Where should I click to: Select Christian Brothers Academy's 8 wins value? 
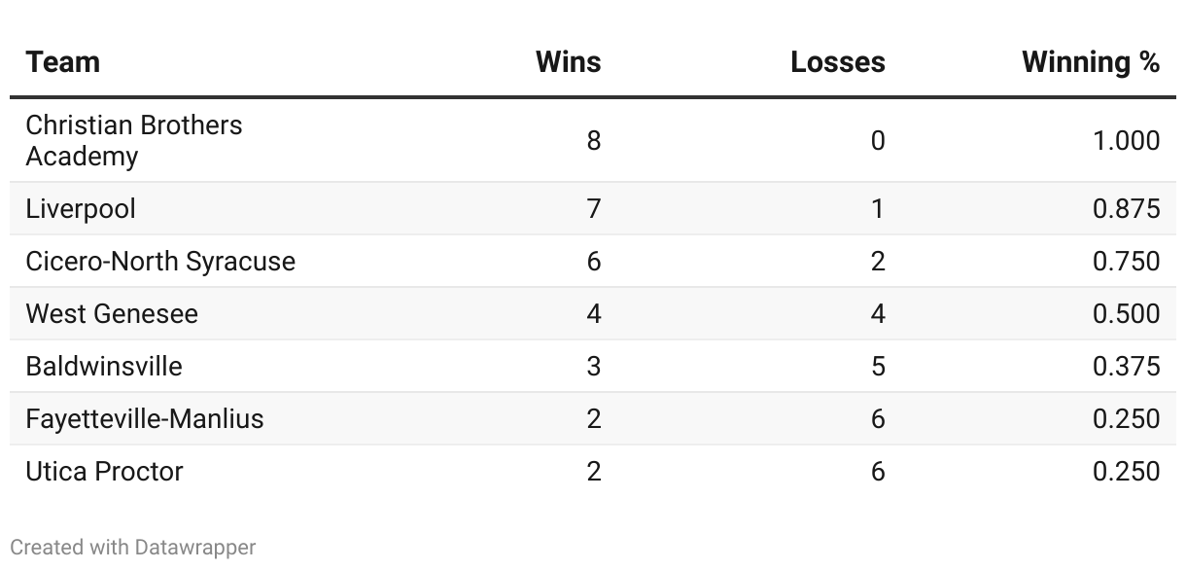[594, 141]
